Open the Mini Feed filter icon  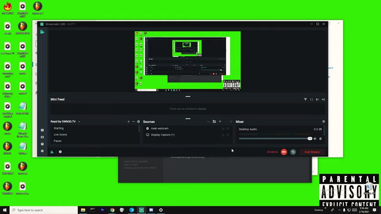(x=306, y=99)
